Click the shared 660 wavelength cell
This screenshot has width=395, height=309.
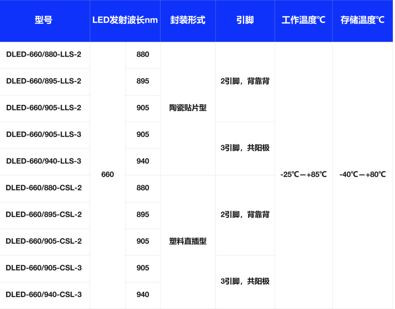pyautogui.click(x=108, y=175)
